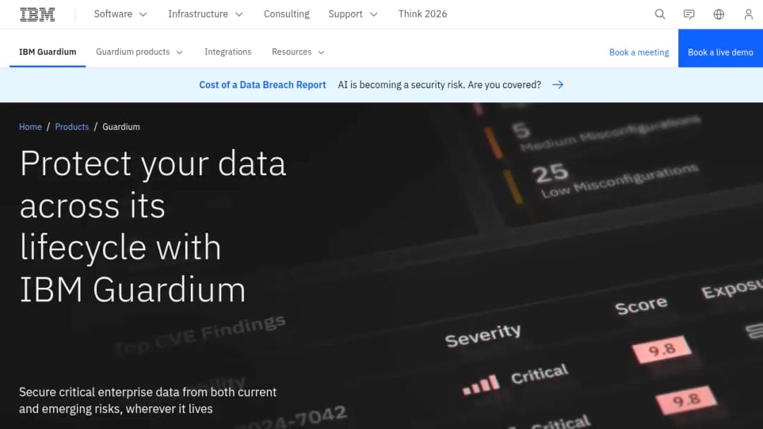Click 'Protect your data' headline
The width and height of the screenshot is (763, 429).
coord(153,226)
